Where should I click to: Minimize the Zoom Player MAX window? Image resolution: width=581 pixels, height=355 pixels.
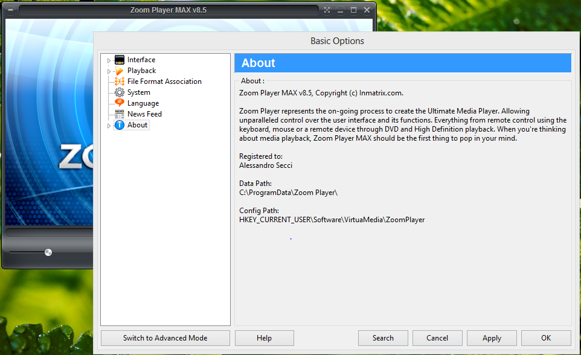point(340,10)
